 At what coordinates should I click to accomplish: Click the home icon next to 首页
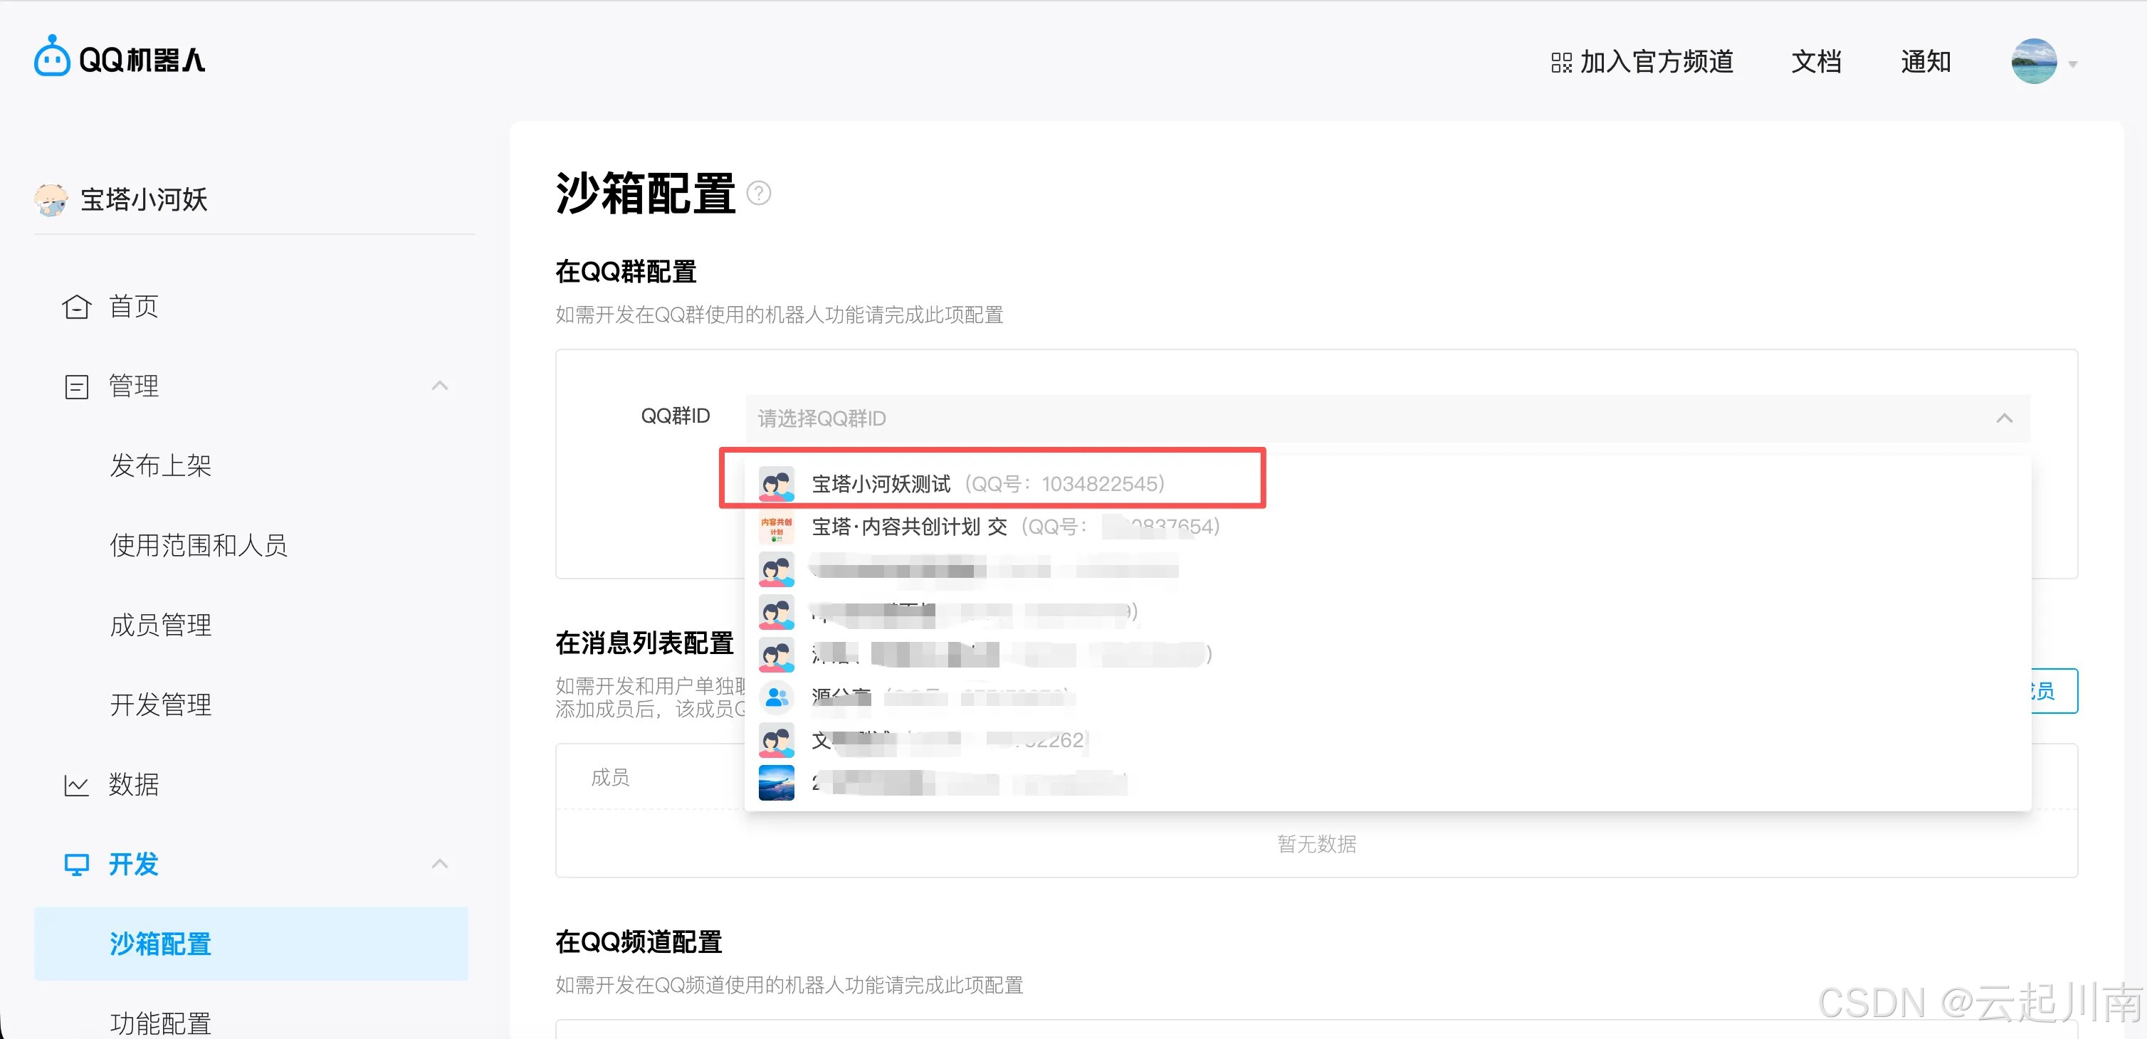point(76,307)
